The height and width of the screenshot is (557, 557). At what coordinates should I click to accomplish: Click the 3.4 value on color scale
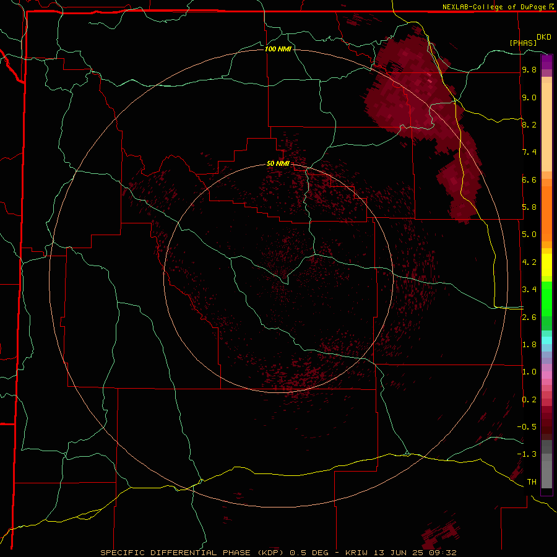click(x=529, y=290)
